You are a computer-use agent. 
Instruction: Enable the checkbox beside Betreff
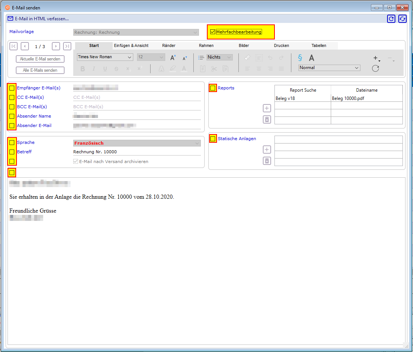pyautogui.click(x=12, y=152)
